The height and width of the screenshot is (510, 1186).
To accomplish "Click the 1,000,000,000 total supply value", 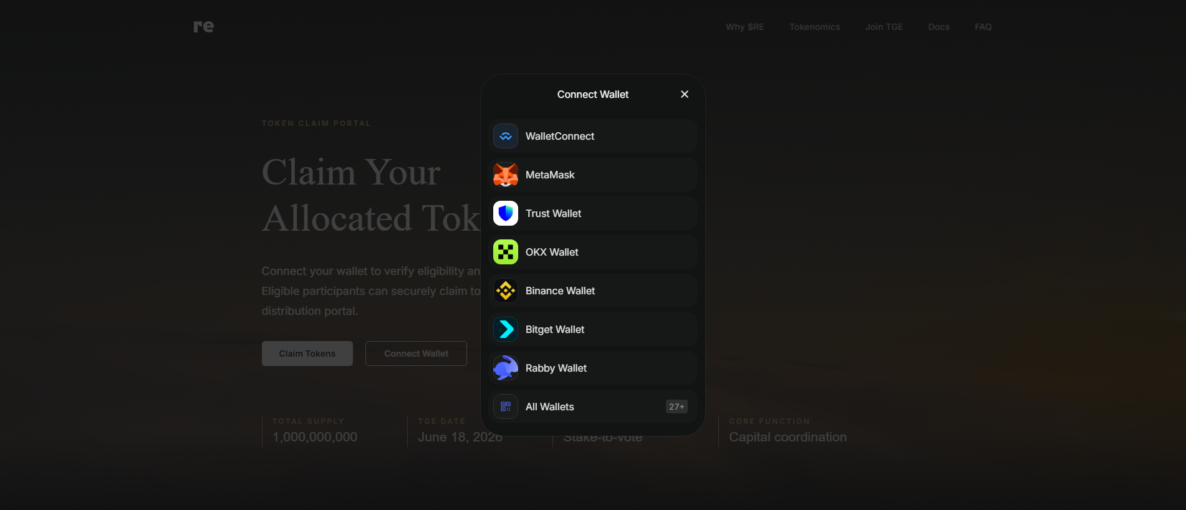I will [315, 437].
